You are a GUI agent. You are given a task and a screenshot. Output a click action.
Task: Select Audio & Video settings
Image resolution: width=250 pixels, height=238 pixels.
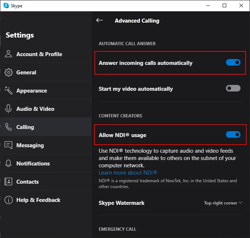click(x=46, y=109)
